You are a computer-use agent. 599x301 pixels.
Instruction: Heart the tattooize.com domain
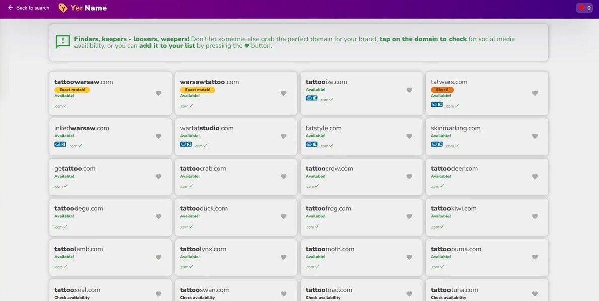point(409,90)
